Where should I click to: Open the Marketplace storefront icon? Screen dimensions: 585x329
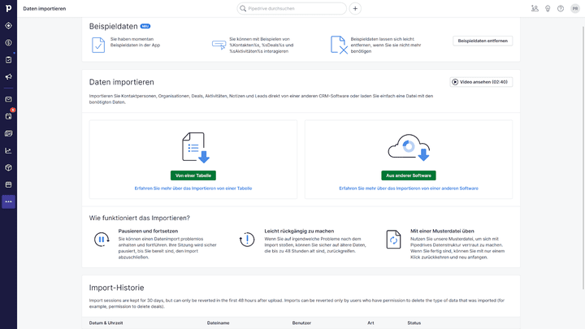click(x=8, y=184)
